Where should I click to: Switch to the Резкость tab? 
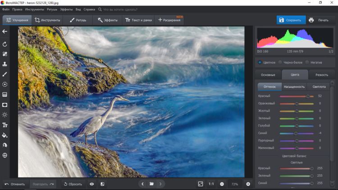point(321,75)
